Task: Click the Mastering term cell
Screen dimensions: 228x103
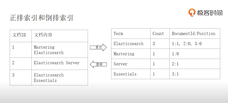Action: 124,54
